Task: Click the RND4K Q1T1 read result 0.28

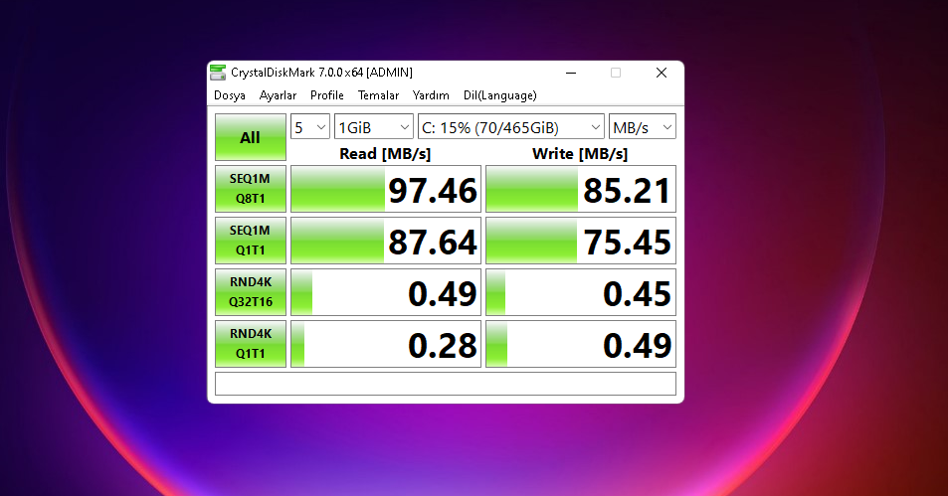Action: [386, 344]
